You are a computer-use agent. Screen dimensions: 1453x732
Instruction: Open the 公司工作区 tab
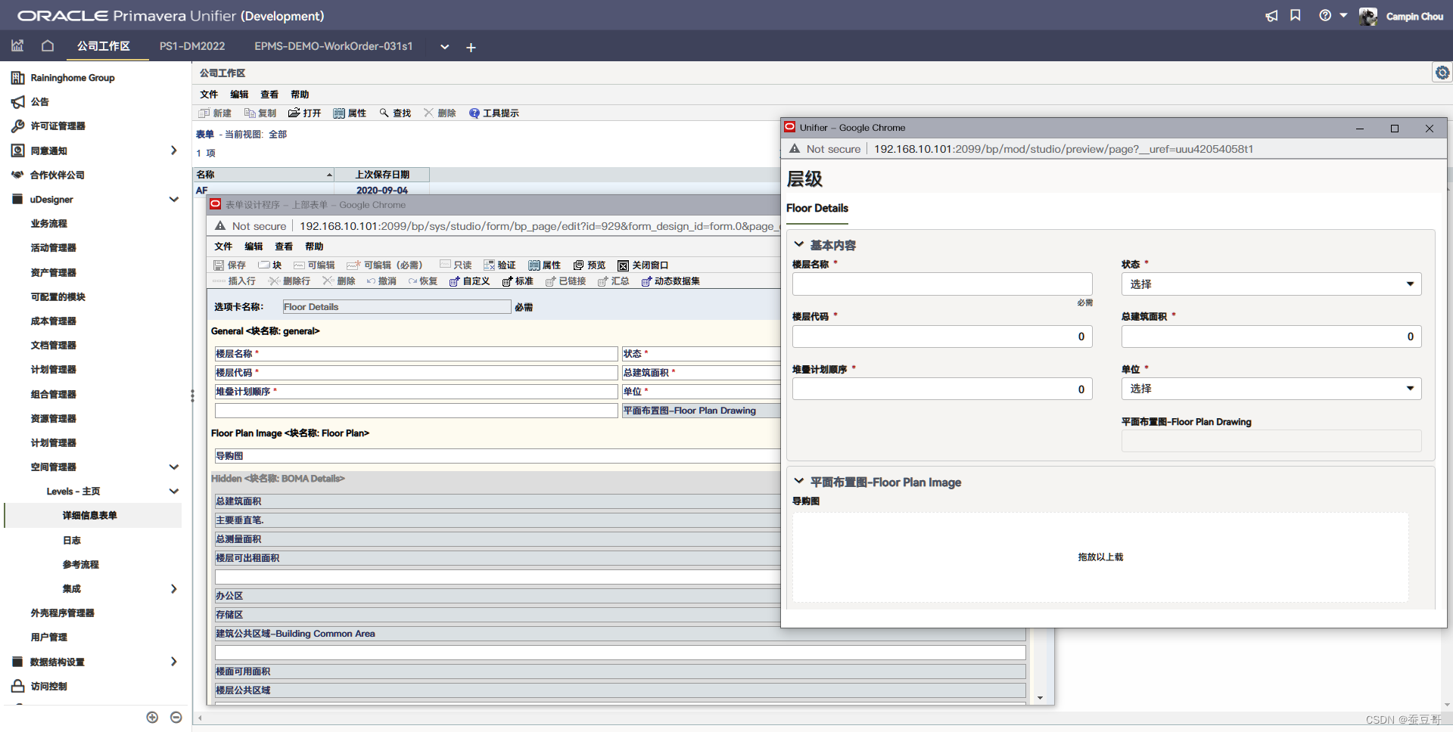pos(104,46)
